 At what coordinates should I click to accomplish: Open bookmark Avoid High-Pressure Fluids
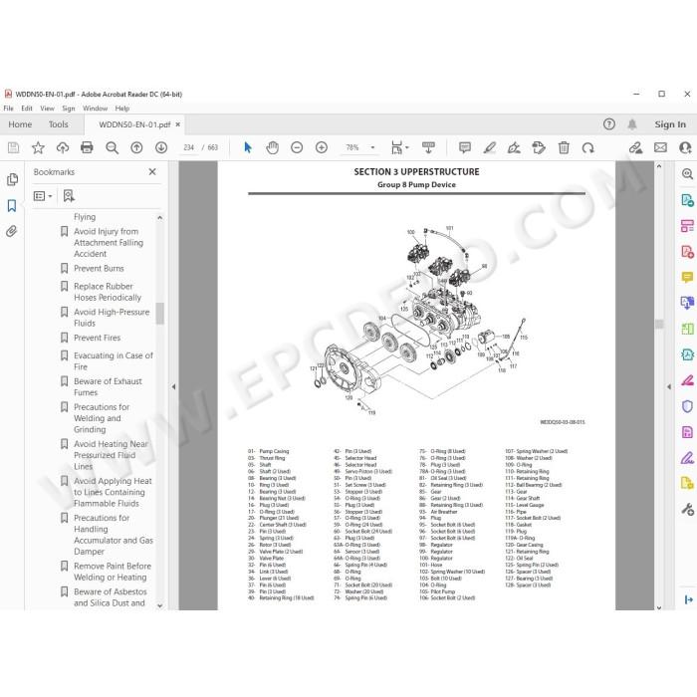[112, 318]
